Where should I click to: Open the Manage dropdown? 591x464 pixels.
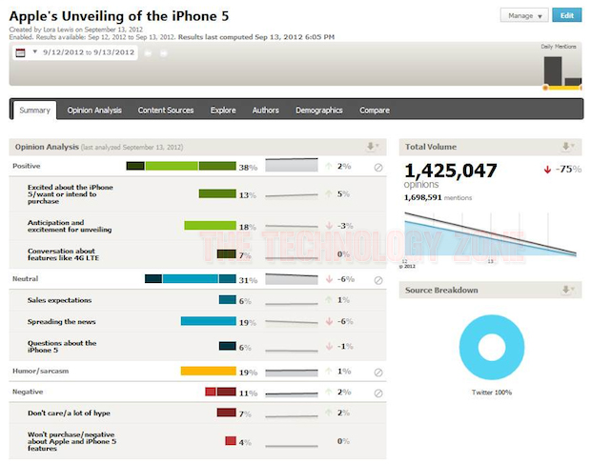[524, 15]
